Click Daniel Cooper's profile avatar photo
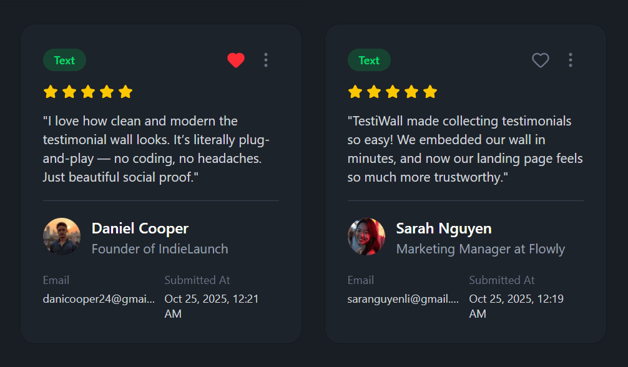 [61, 237]
